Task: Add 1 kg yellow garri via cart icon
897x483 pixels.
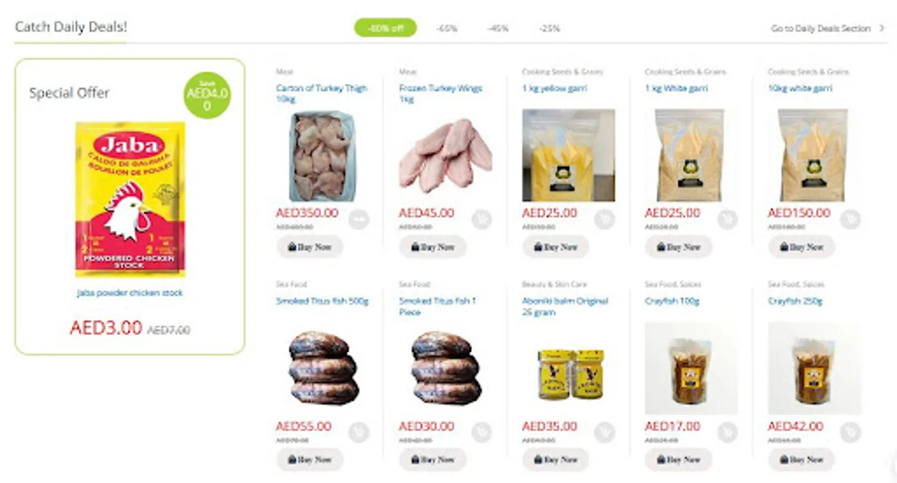Action: tap(605, 219)
